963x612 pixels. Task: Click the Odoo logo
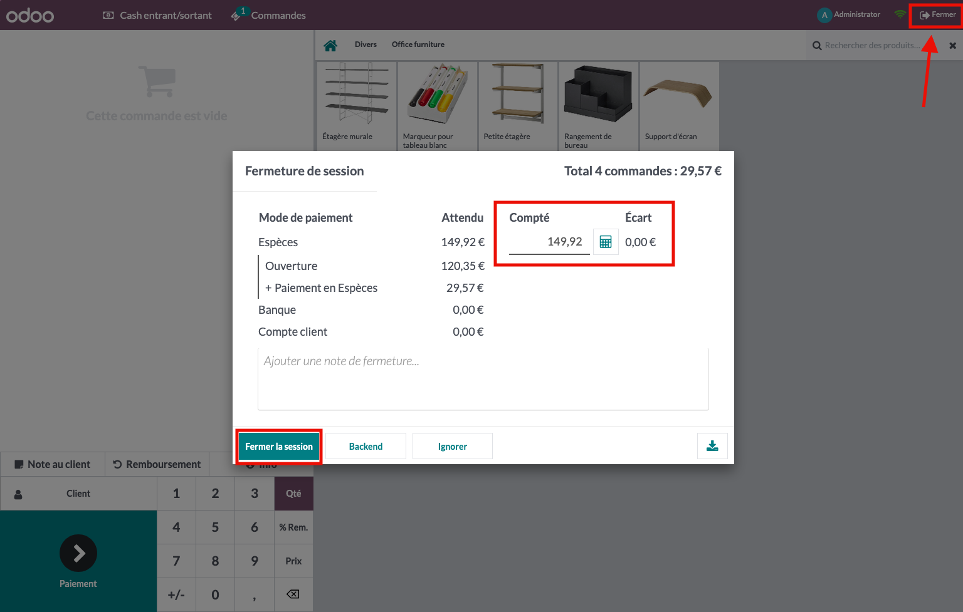pyautogui.click(x=30, y=15)
